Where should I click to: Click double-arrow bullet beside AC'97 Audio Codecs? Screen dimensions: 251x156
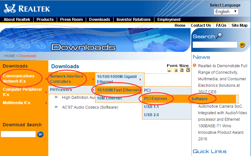click(x=56, y=107)
